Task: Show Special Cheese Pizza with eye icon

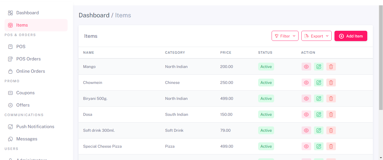Action: (306, 146)
